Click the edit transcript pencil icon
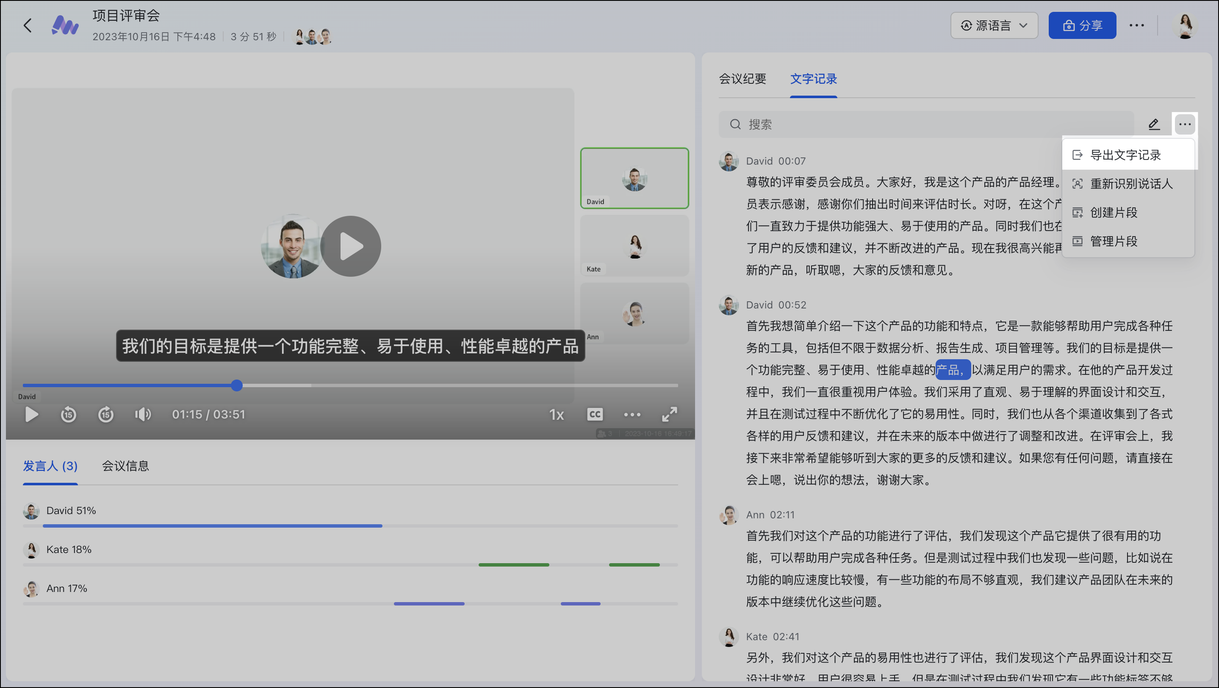Image resolution: width=1219 pixels, height=688 pixels. [1154, 124]
